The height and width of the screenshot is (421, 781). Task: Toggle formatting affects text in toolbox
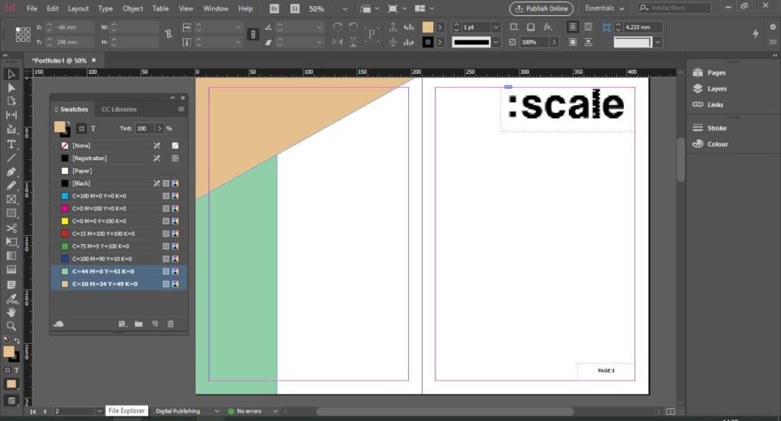pos(17,370)
